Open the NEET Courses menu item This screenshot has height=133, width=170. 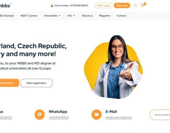click(29, 16)
